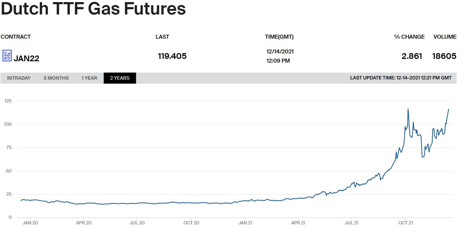Switch to the INTRADAY tab
Screen dimensions: 465x228
pos(19,78)
